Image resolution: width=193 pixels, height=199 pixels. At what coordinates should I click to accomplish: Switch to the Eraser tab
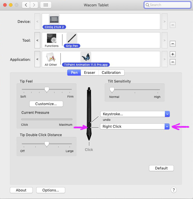[90, 73]
